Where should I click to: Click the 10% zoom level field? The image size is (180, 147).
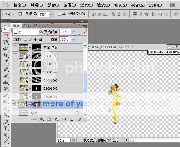64,140
